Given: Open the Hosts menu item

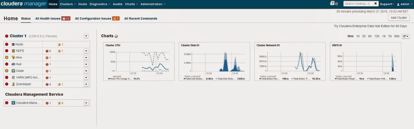Looking at the screenshot, I should pos(83,4).
